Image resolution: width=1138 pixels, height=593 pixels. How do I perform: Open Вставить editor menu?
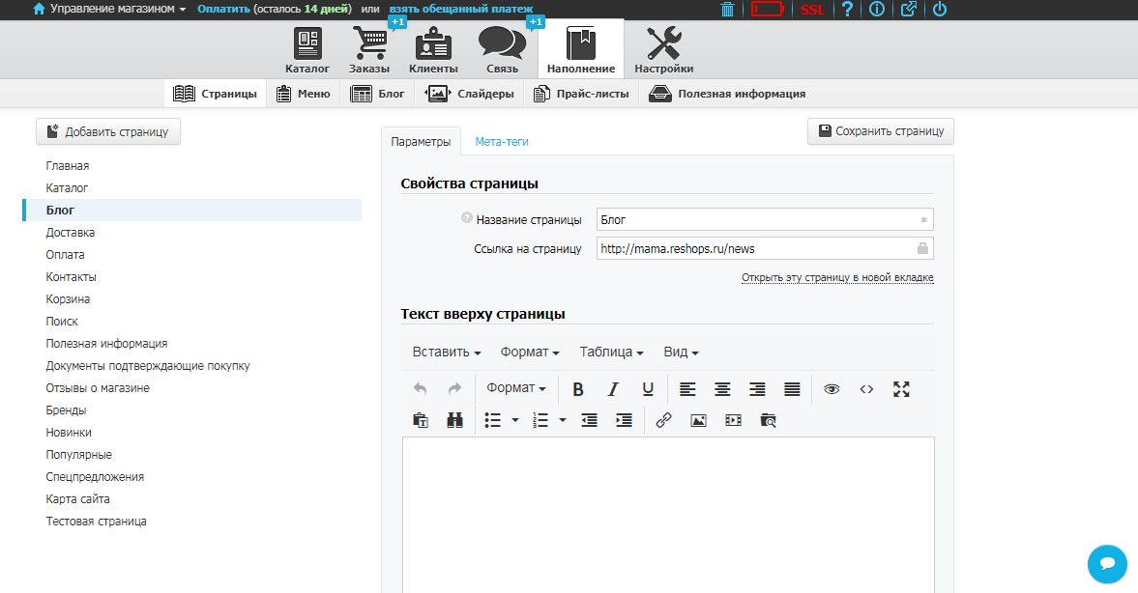447,352
